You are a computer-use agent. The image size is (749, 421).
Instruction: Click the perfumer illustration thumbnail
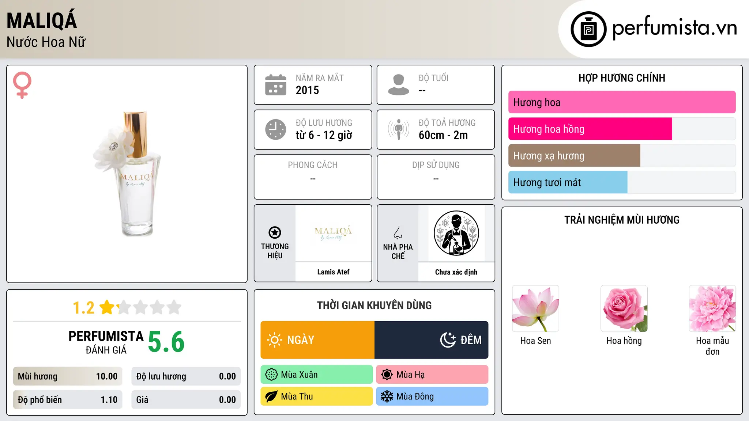pos(456,233)
